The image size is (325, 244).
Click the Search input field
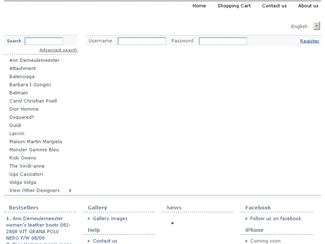[x=44, y=41]
